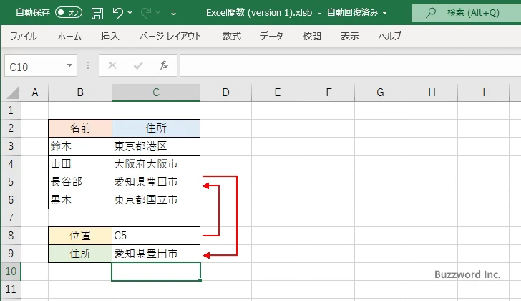The width and height of the screenshot is (521, 301).
Task: Select column B header
Action: tap(80, 92)
